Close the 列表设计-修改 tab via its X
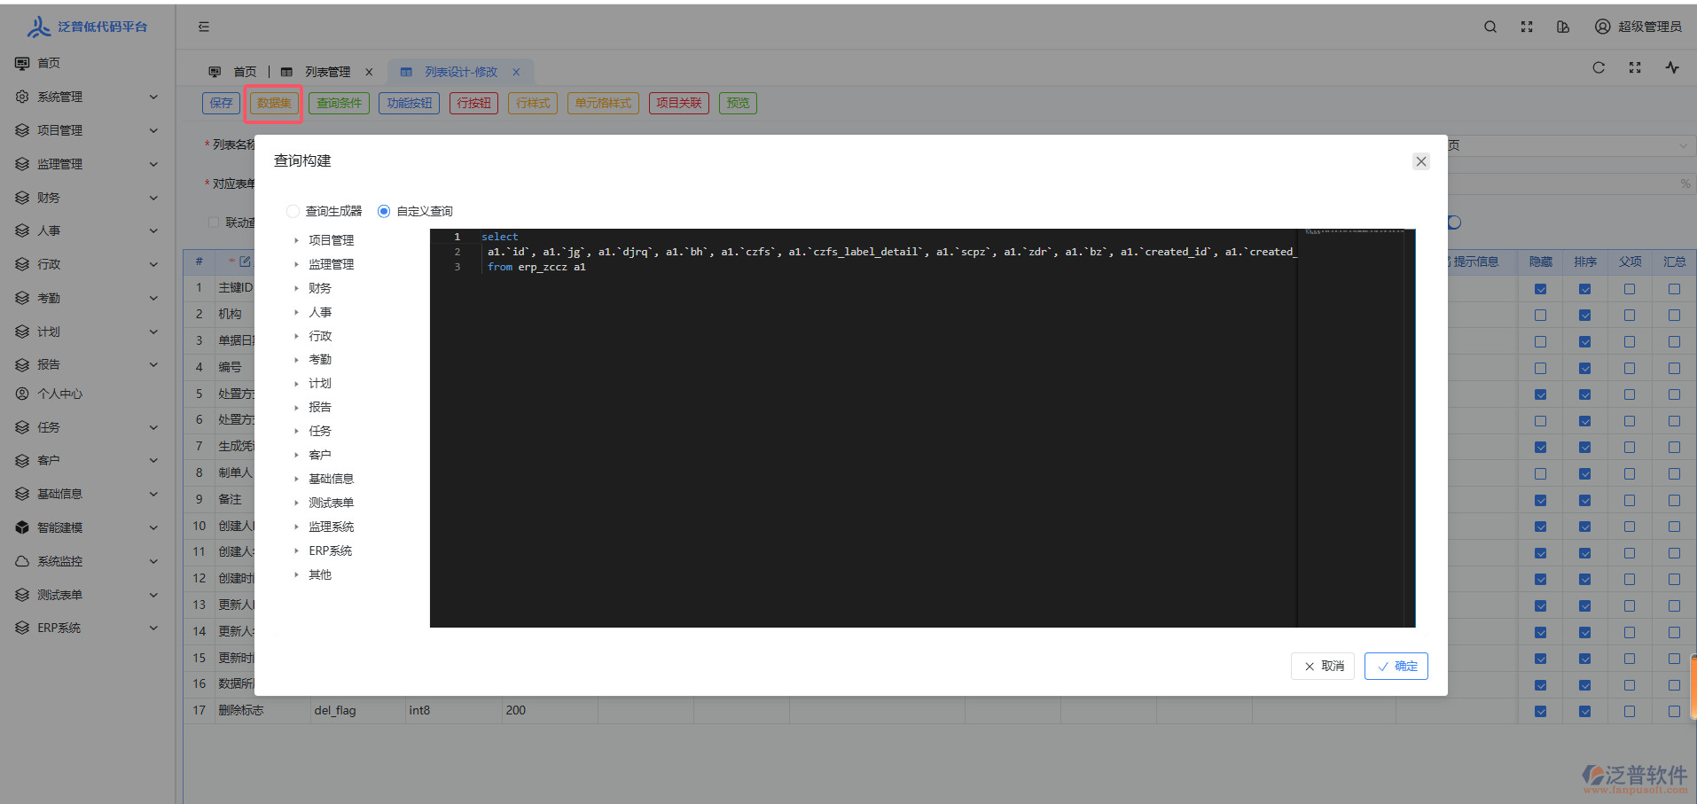 point(516,72)
